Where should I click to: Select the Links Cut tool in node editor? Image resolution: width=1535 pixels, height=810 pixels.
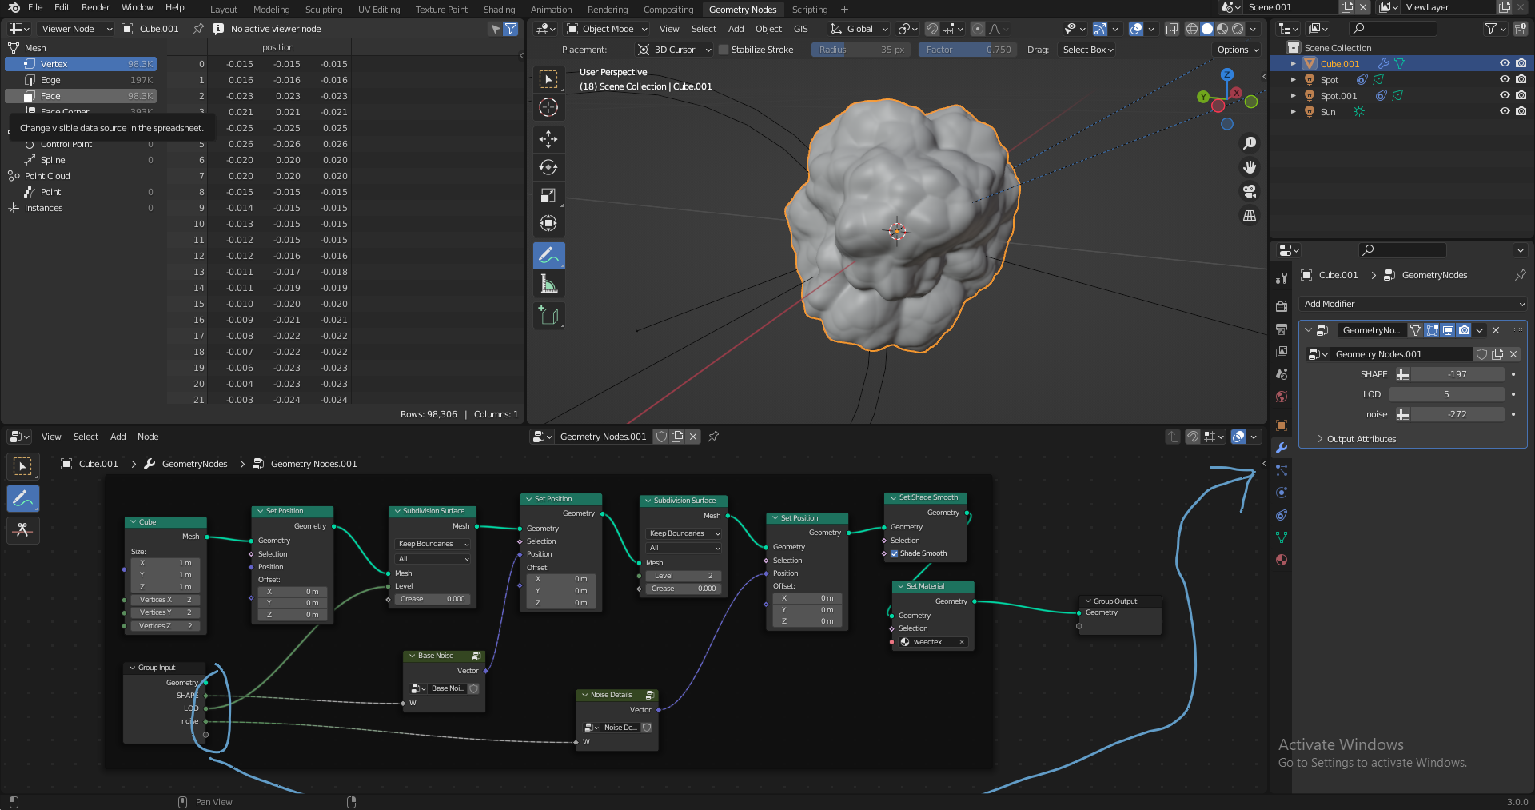pos(23,529)
